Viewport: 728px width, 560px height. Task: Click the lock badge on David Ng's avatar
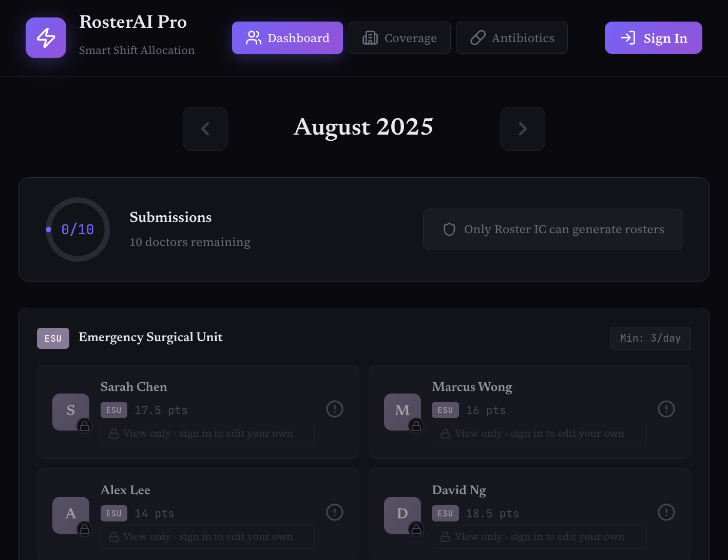coord(416,529)
